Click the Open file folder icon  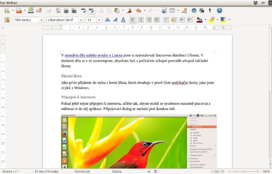pos(19,11)
